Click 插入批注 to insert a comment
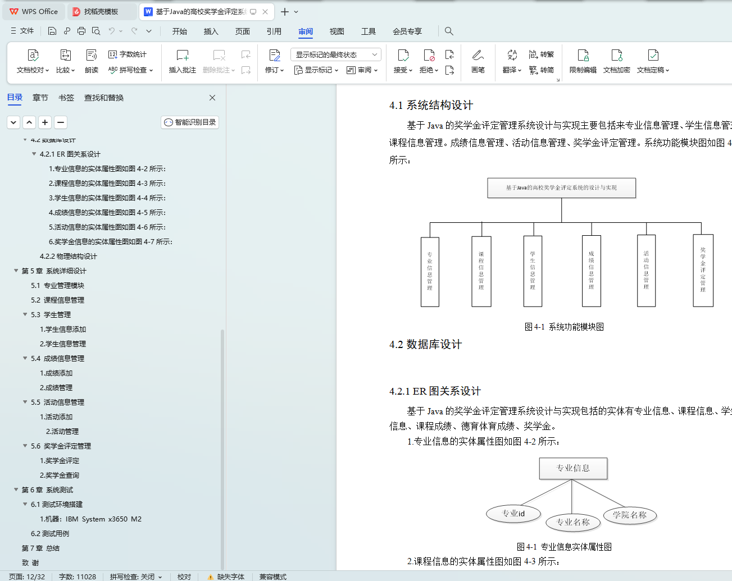732x581 pixels. pyautogui.click(x=183, y=62)
